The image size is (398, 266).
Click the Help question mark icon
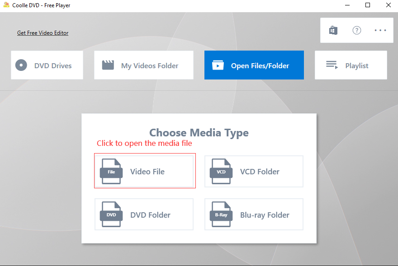tap(357, 30)
